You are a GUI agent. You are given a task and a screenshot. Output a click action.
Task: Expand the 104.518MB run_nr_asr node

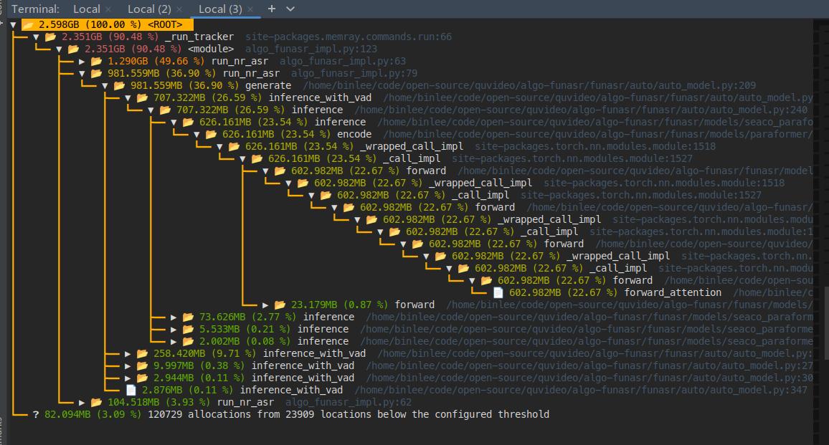82,402
